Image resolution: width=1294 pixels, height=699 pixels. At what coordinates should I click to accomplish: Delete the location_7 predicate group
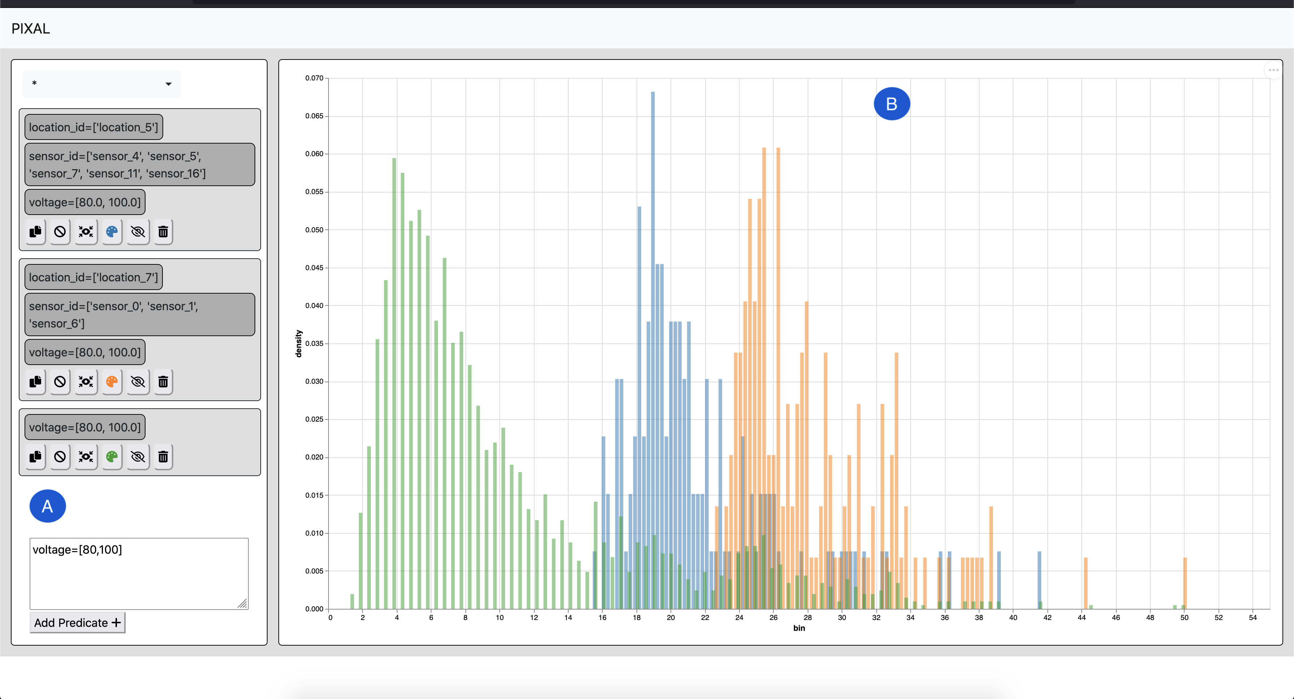[163, 381]
